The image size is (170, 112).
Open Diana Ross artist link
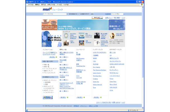113,81
